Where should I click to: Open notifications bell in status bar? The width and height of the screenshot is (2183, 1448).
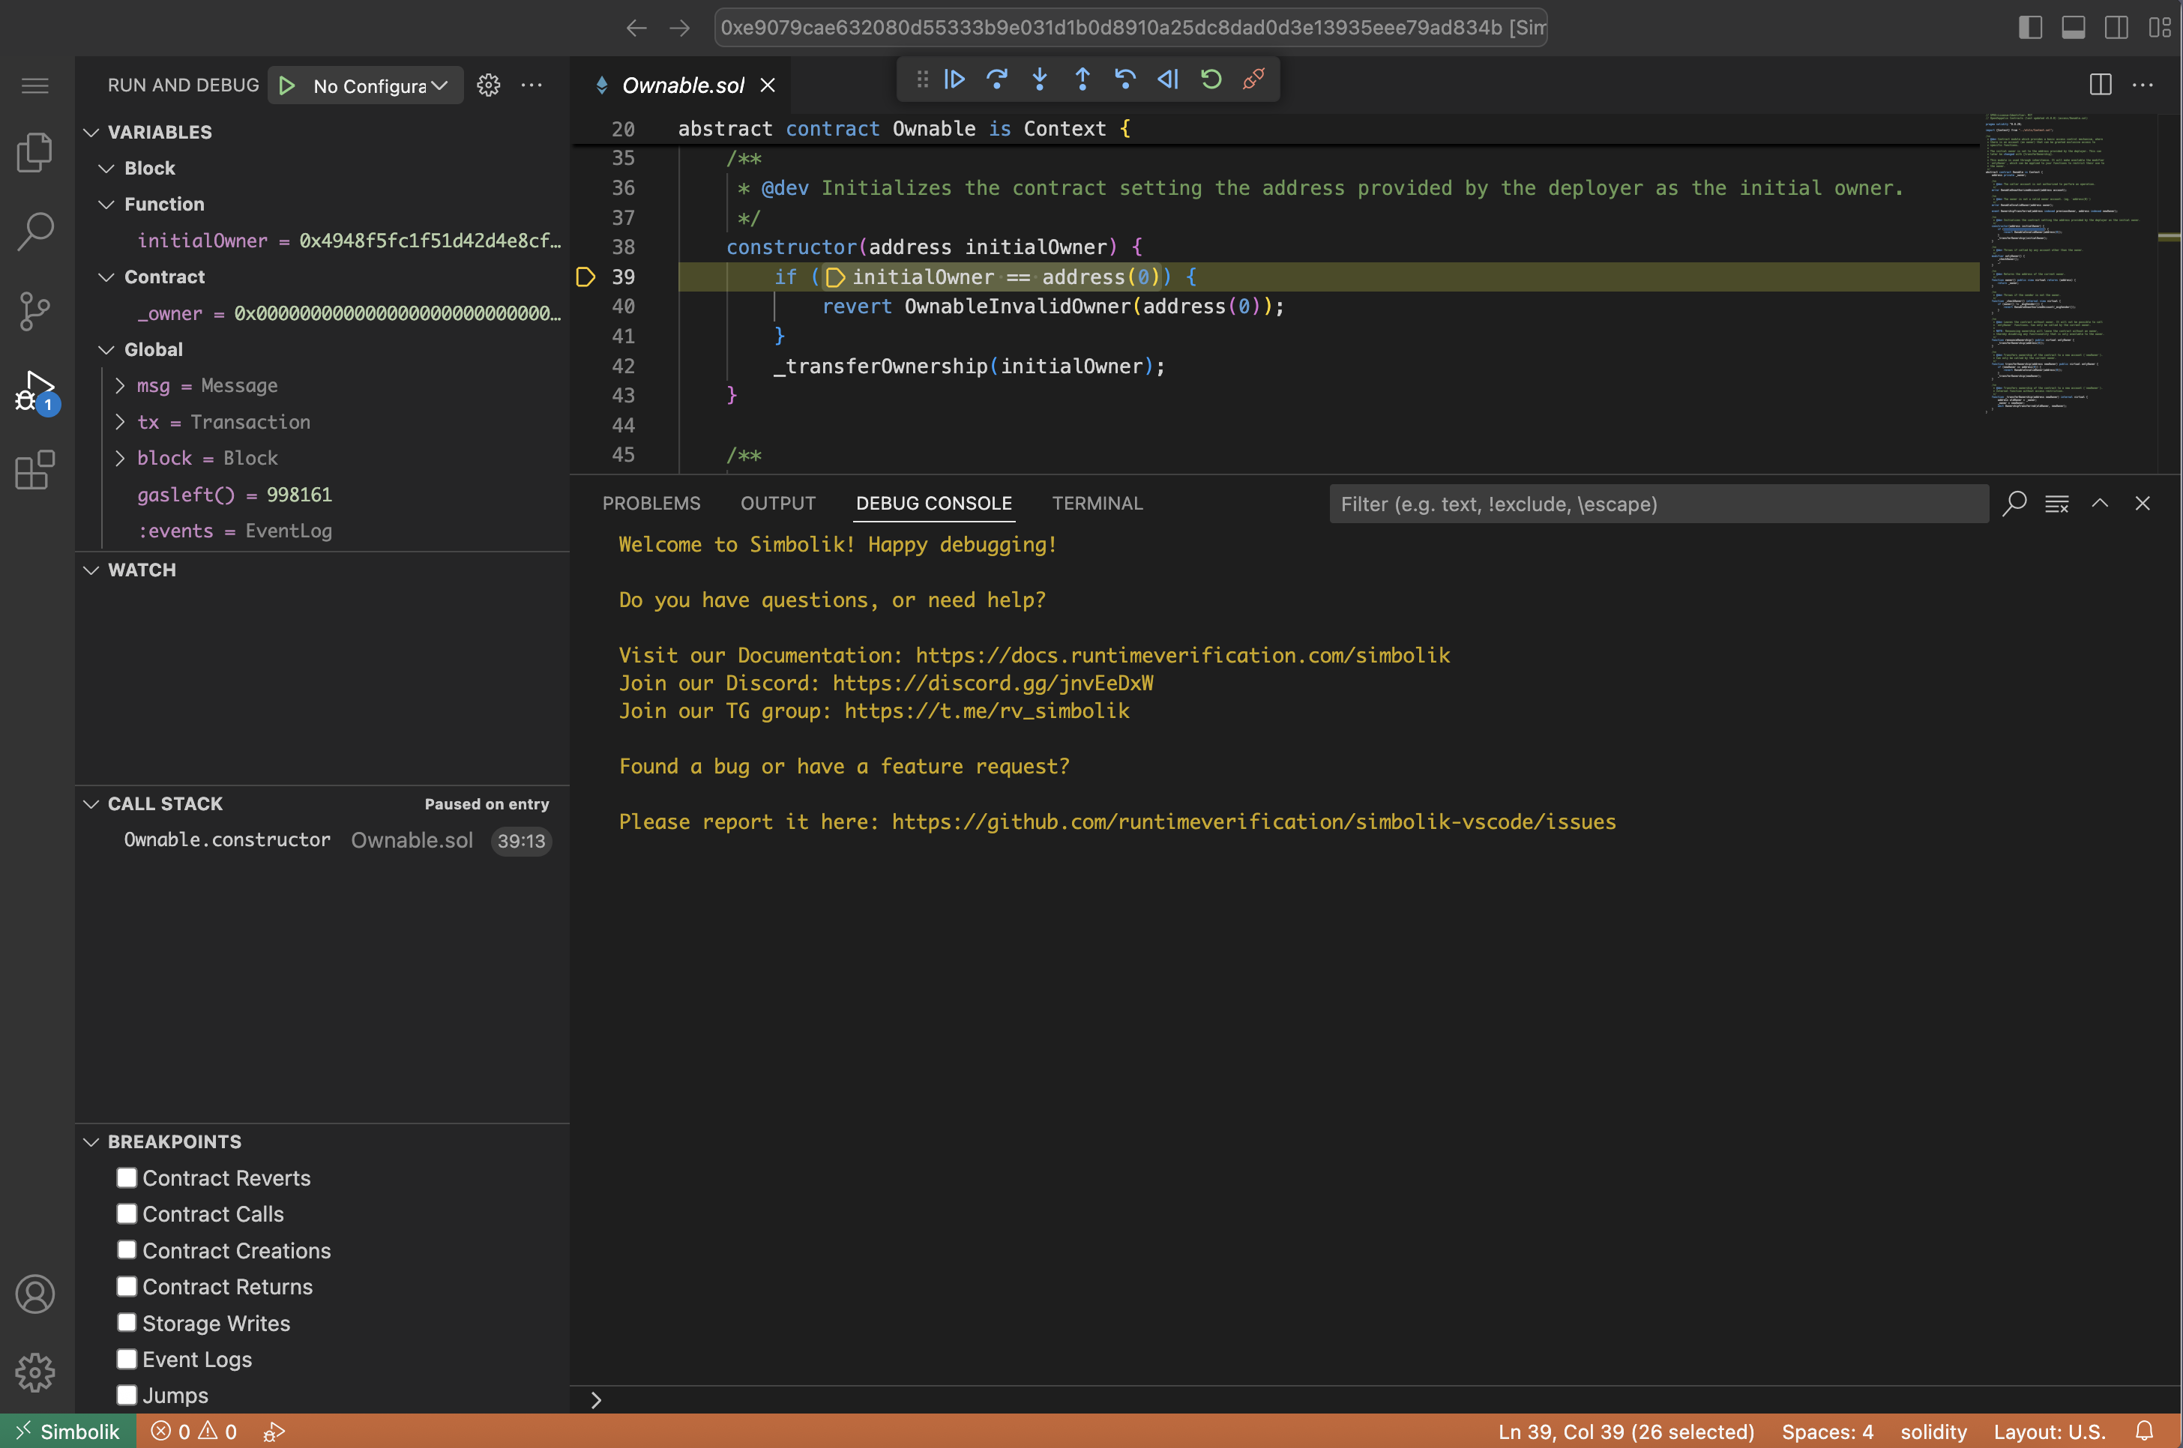click(x=2144, y=1432)
